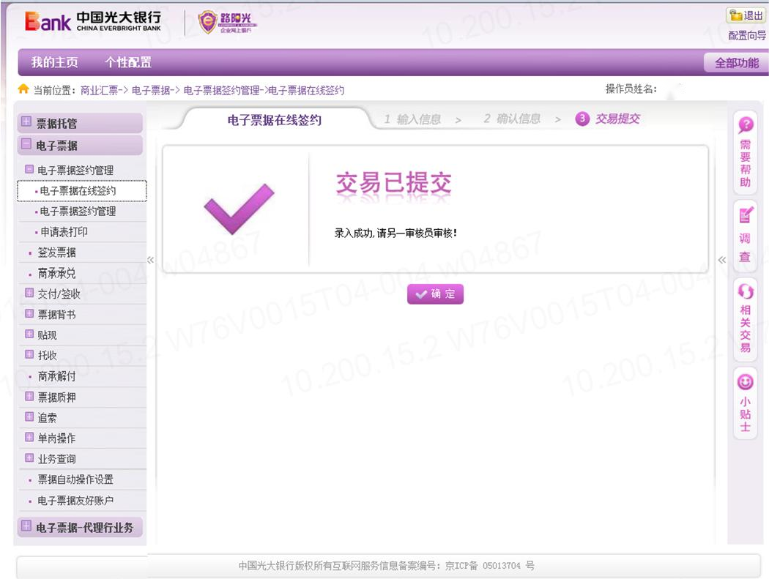Select 电子票据在线签约 in the sidebar
Viewport: 769px width, 579px height.
point(82,191)
